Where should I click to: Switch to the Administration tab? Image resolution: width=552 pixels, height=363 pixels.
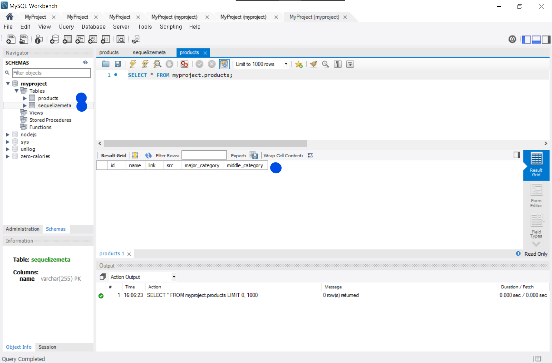(23, 229)
